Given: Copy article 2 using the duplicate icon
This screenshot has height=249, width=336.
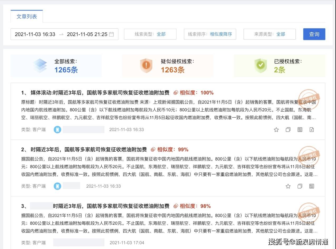Looking at the screenshot, I should point(300,186).
